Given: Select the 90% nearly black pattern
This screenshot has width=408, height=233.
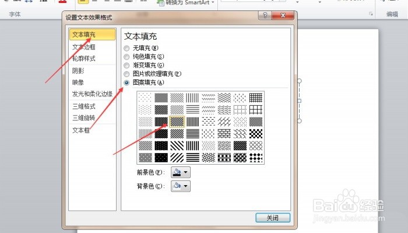Looking at the screenshot, I should coord(161,158).
